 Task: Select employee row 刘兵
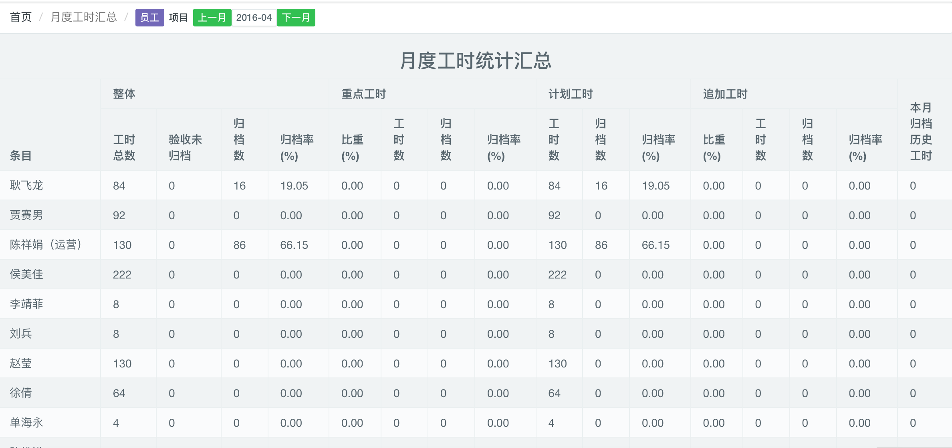[476, 334]
